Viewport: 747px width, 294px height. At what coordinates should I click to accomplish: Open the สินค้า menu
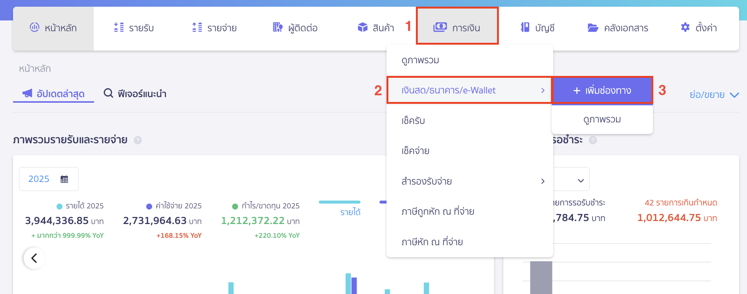tap(376, 28)
